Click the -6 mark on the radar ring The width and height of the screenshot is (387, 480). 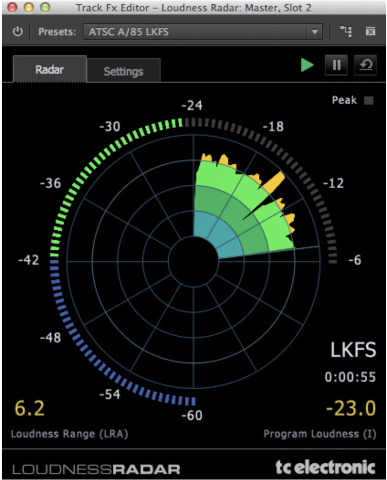click(355, 260)
